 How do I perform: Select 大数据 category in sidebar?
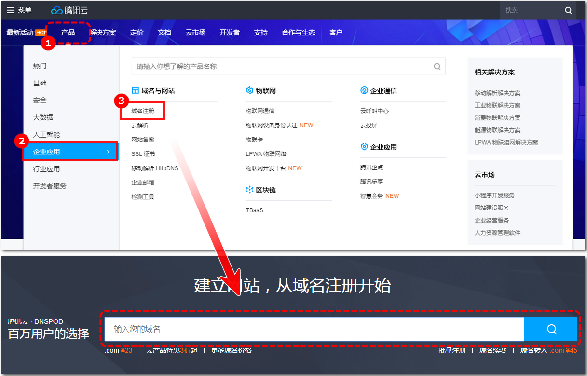tap(43, 117)
